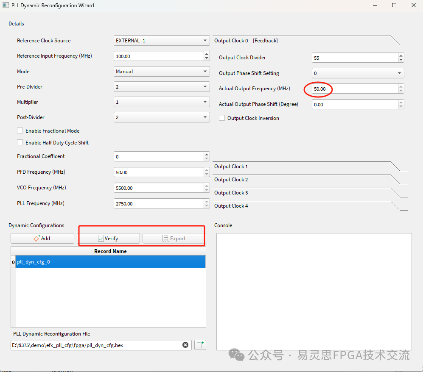Viewport: 423px width, 372px height.
Task: Minimize the PLL wizard window
Action: pyautogui.click(x=375, y=6)
